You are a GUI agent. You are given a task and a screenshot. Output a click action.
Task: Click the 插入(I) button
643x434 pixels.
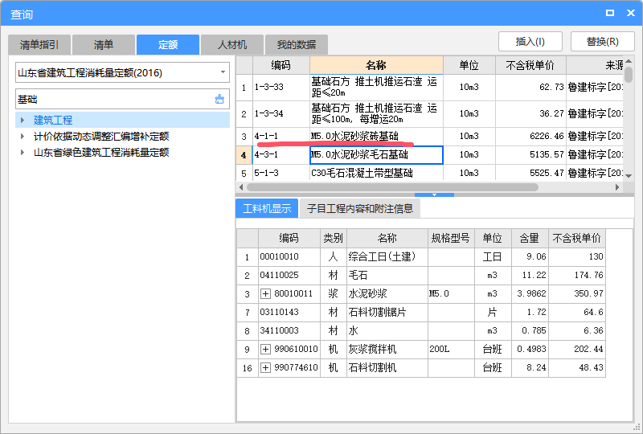pyautogui.click(x=530, y=42)
